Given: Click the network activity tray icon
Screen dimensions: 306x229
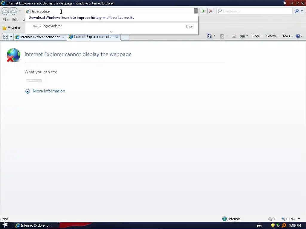Looking at the screenshot, I should click(x=278, y=225).
